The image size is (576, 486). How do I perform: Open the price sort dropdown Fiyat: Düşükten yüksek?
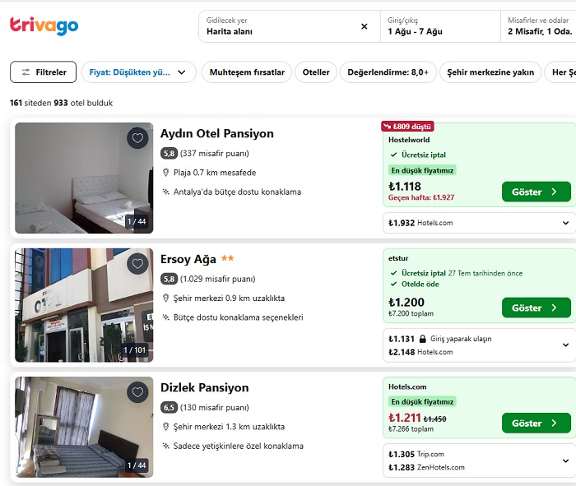pyautogui.click(x=138, y=72)
